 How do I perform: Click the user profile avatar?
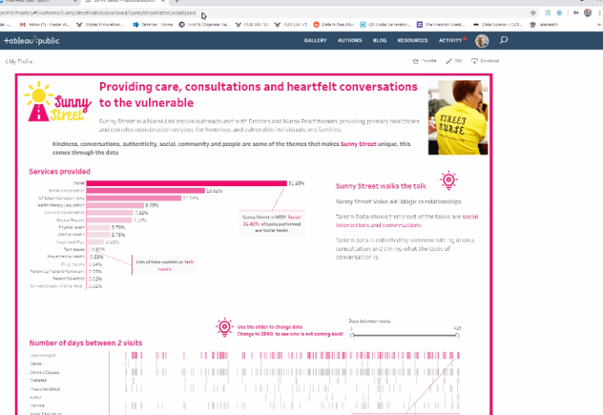[482, 40]
